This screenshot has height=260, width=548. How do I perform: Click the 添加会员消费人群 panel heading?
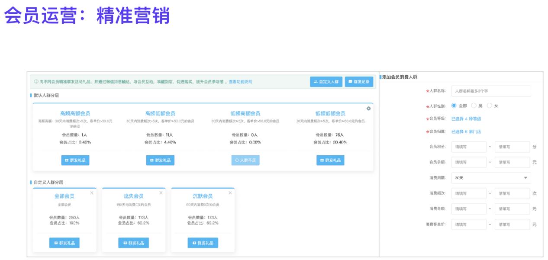pyautogui.click(x=400, y=77)
